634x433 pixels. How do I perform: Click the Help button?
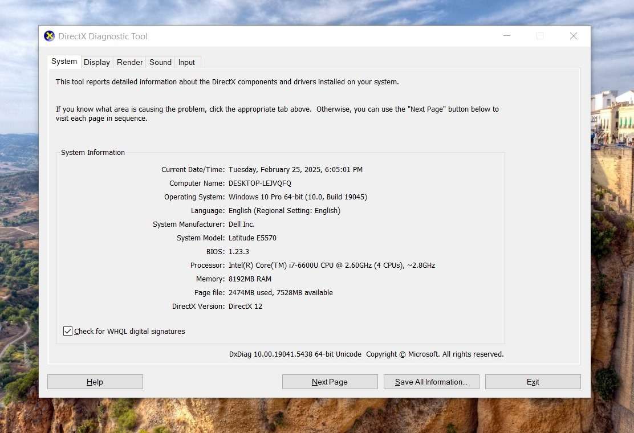coord(95,382)
